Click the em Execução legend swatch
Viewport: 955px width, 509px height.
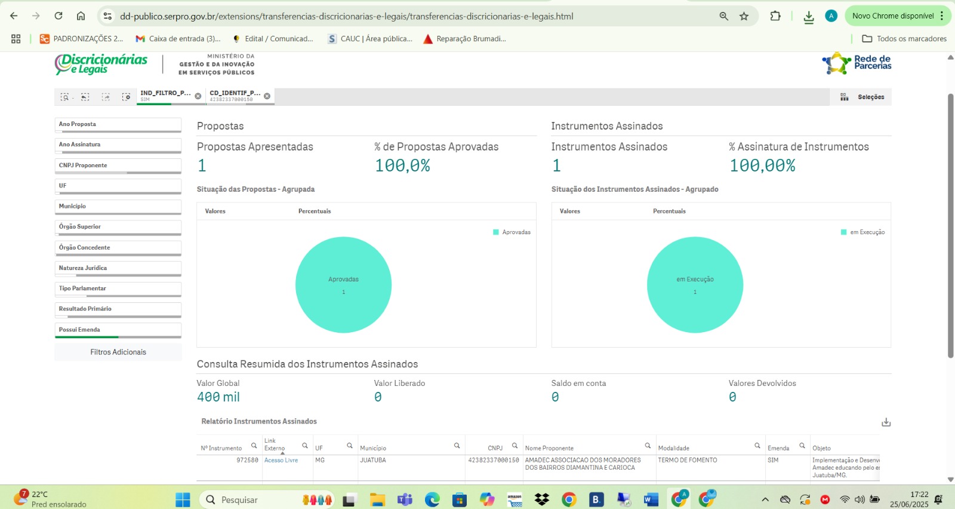pos(844,232)
